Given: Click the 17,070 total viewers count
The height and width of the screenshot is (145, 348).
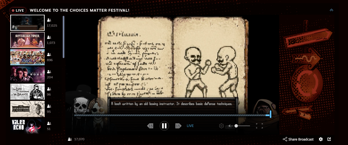Looking at the screenshot, I should pyautogui.click(x=79, y=139).
